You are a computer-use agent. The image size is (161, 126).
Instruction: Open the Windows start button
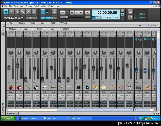click(x=8, y=118)
